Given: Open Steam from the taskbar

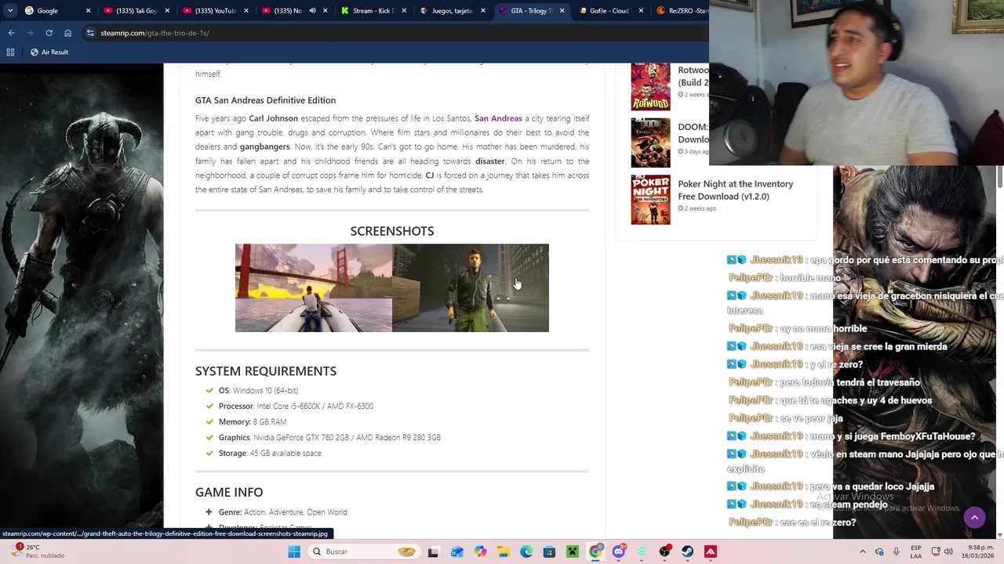Looking at the screenshot, I should 688,551.
